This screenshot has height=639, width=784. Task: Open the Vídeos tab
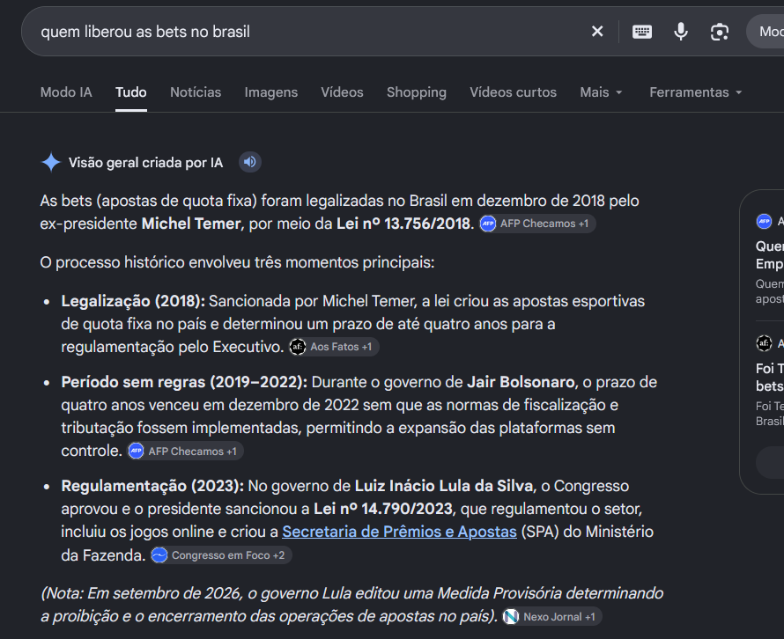342,92
